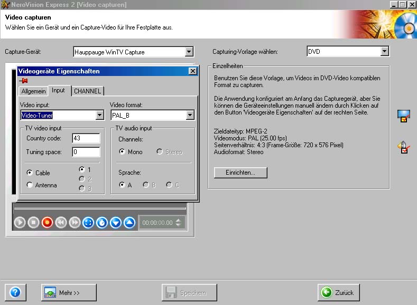Click the play button in capture controls
Viewport: 417px width, 305px height.
pyautogui.click(x=20, y=223)
